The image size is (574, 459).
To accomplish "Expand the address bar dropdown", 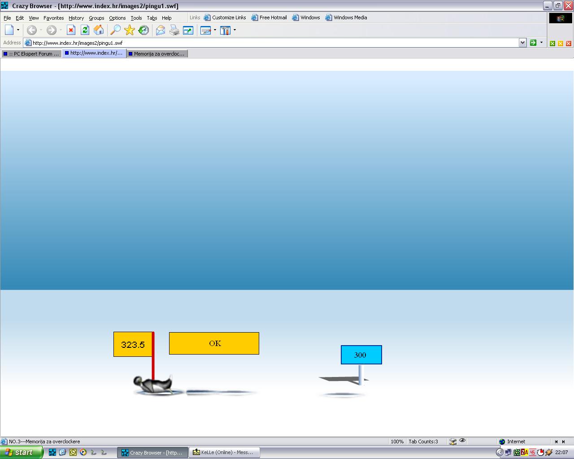I will [x=522, y=43].
